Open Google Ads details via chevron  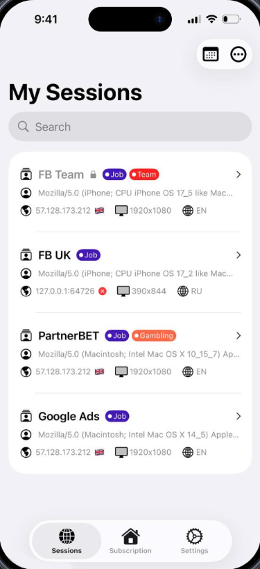click(239, 416)
